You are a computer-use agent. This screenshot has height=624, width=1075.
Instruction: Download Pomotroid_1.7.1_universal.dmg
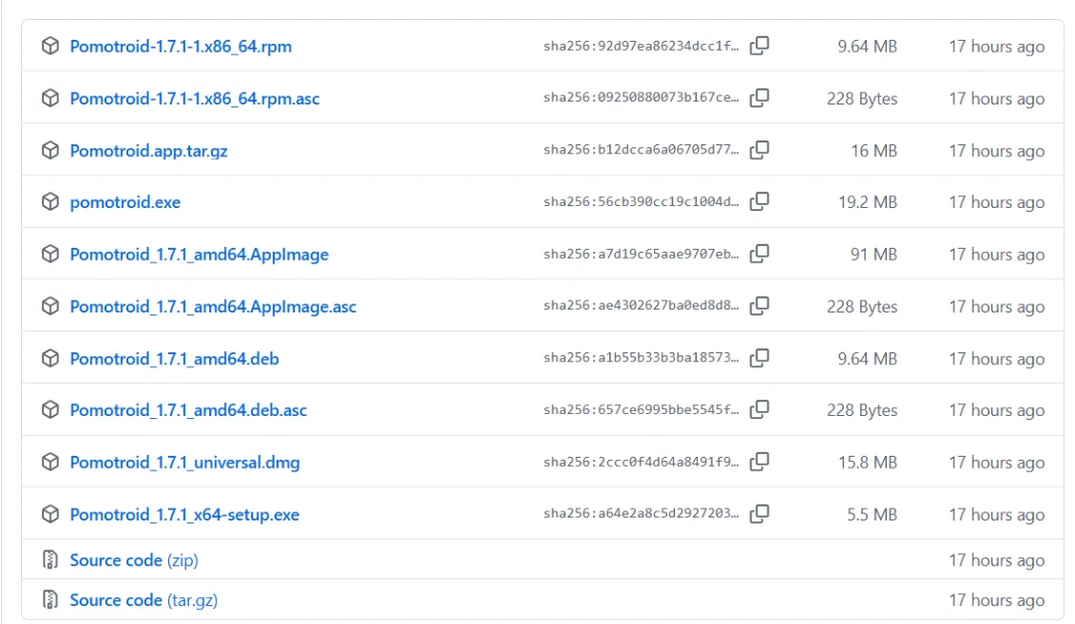pos(185,462)
